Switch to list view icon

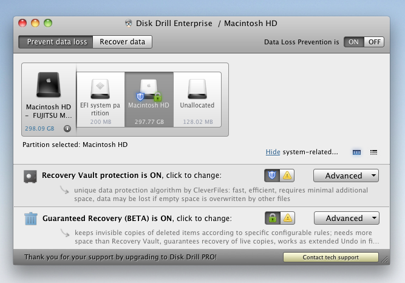[x=373, y=152]
